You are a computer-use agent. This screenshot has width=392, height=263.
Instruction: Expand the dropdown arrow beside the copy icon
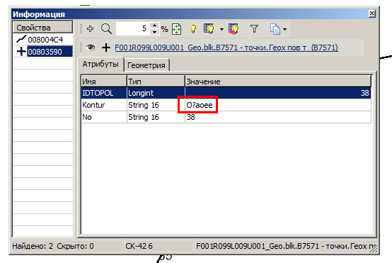click(284, 29)
